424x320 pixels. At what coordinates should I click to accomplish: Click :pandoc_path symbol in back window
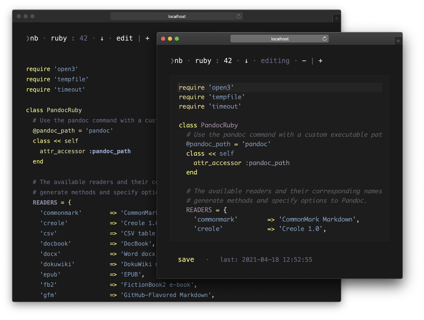tap(110, 151)
